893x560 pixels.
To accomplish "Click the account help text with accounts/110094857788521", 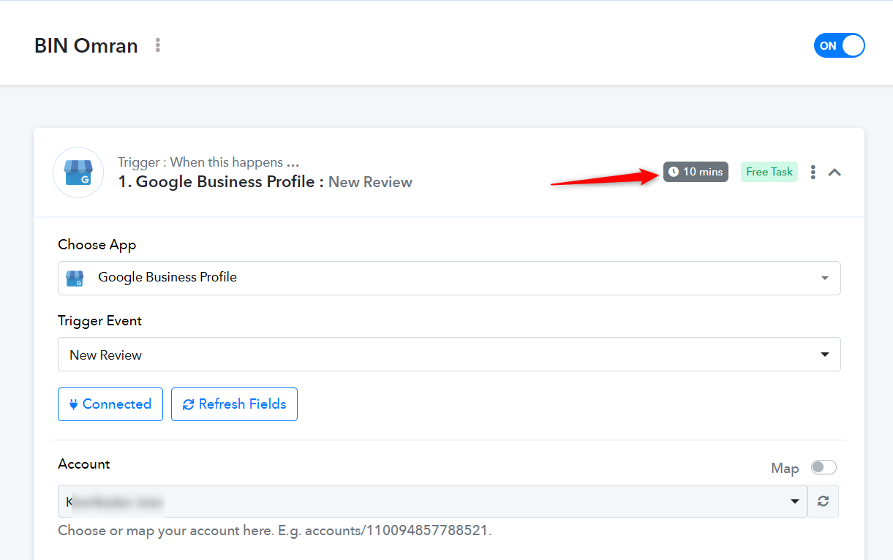I will coord(274,531).
